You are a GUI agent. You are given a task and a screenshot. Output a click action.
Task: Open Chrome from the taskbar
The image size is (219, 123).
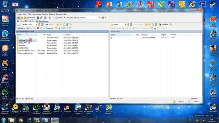pyautogui.click(x=21, y=120)
